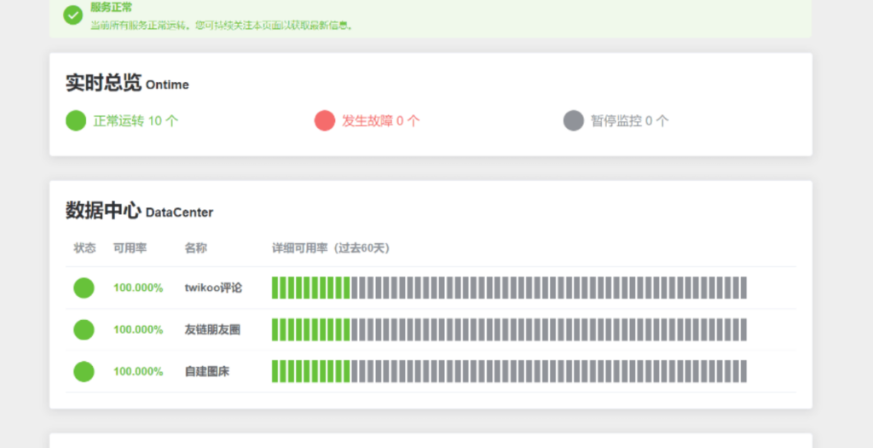Click the 100.000% availability value for 友链朋友圈

tap(138, 329)
